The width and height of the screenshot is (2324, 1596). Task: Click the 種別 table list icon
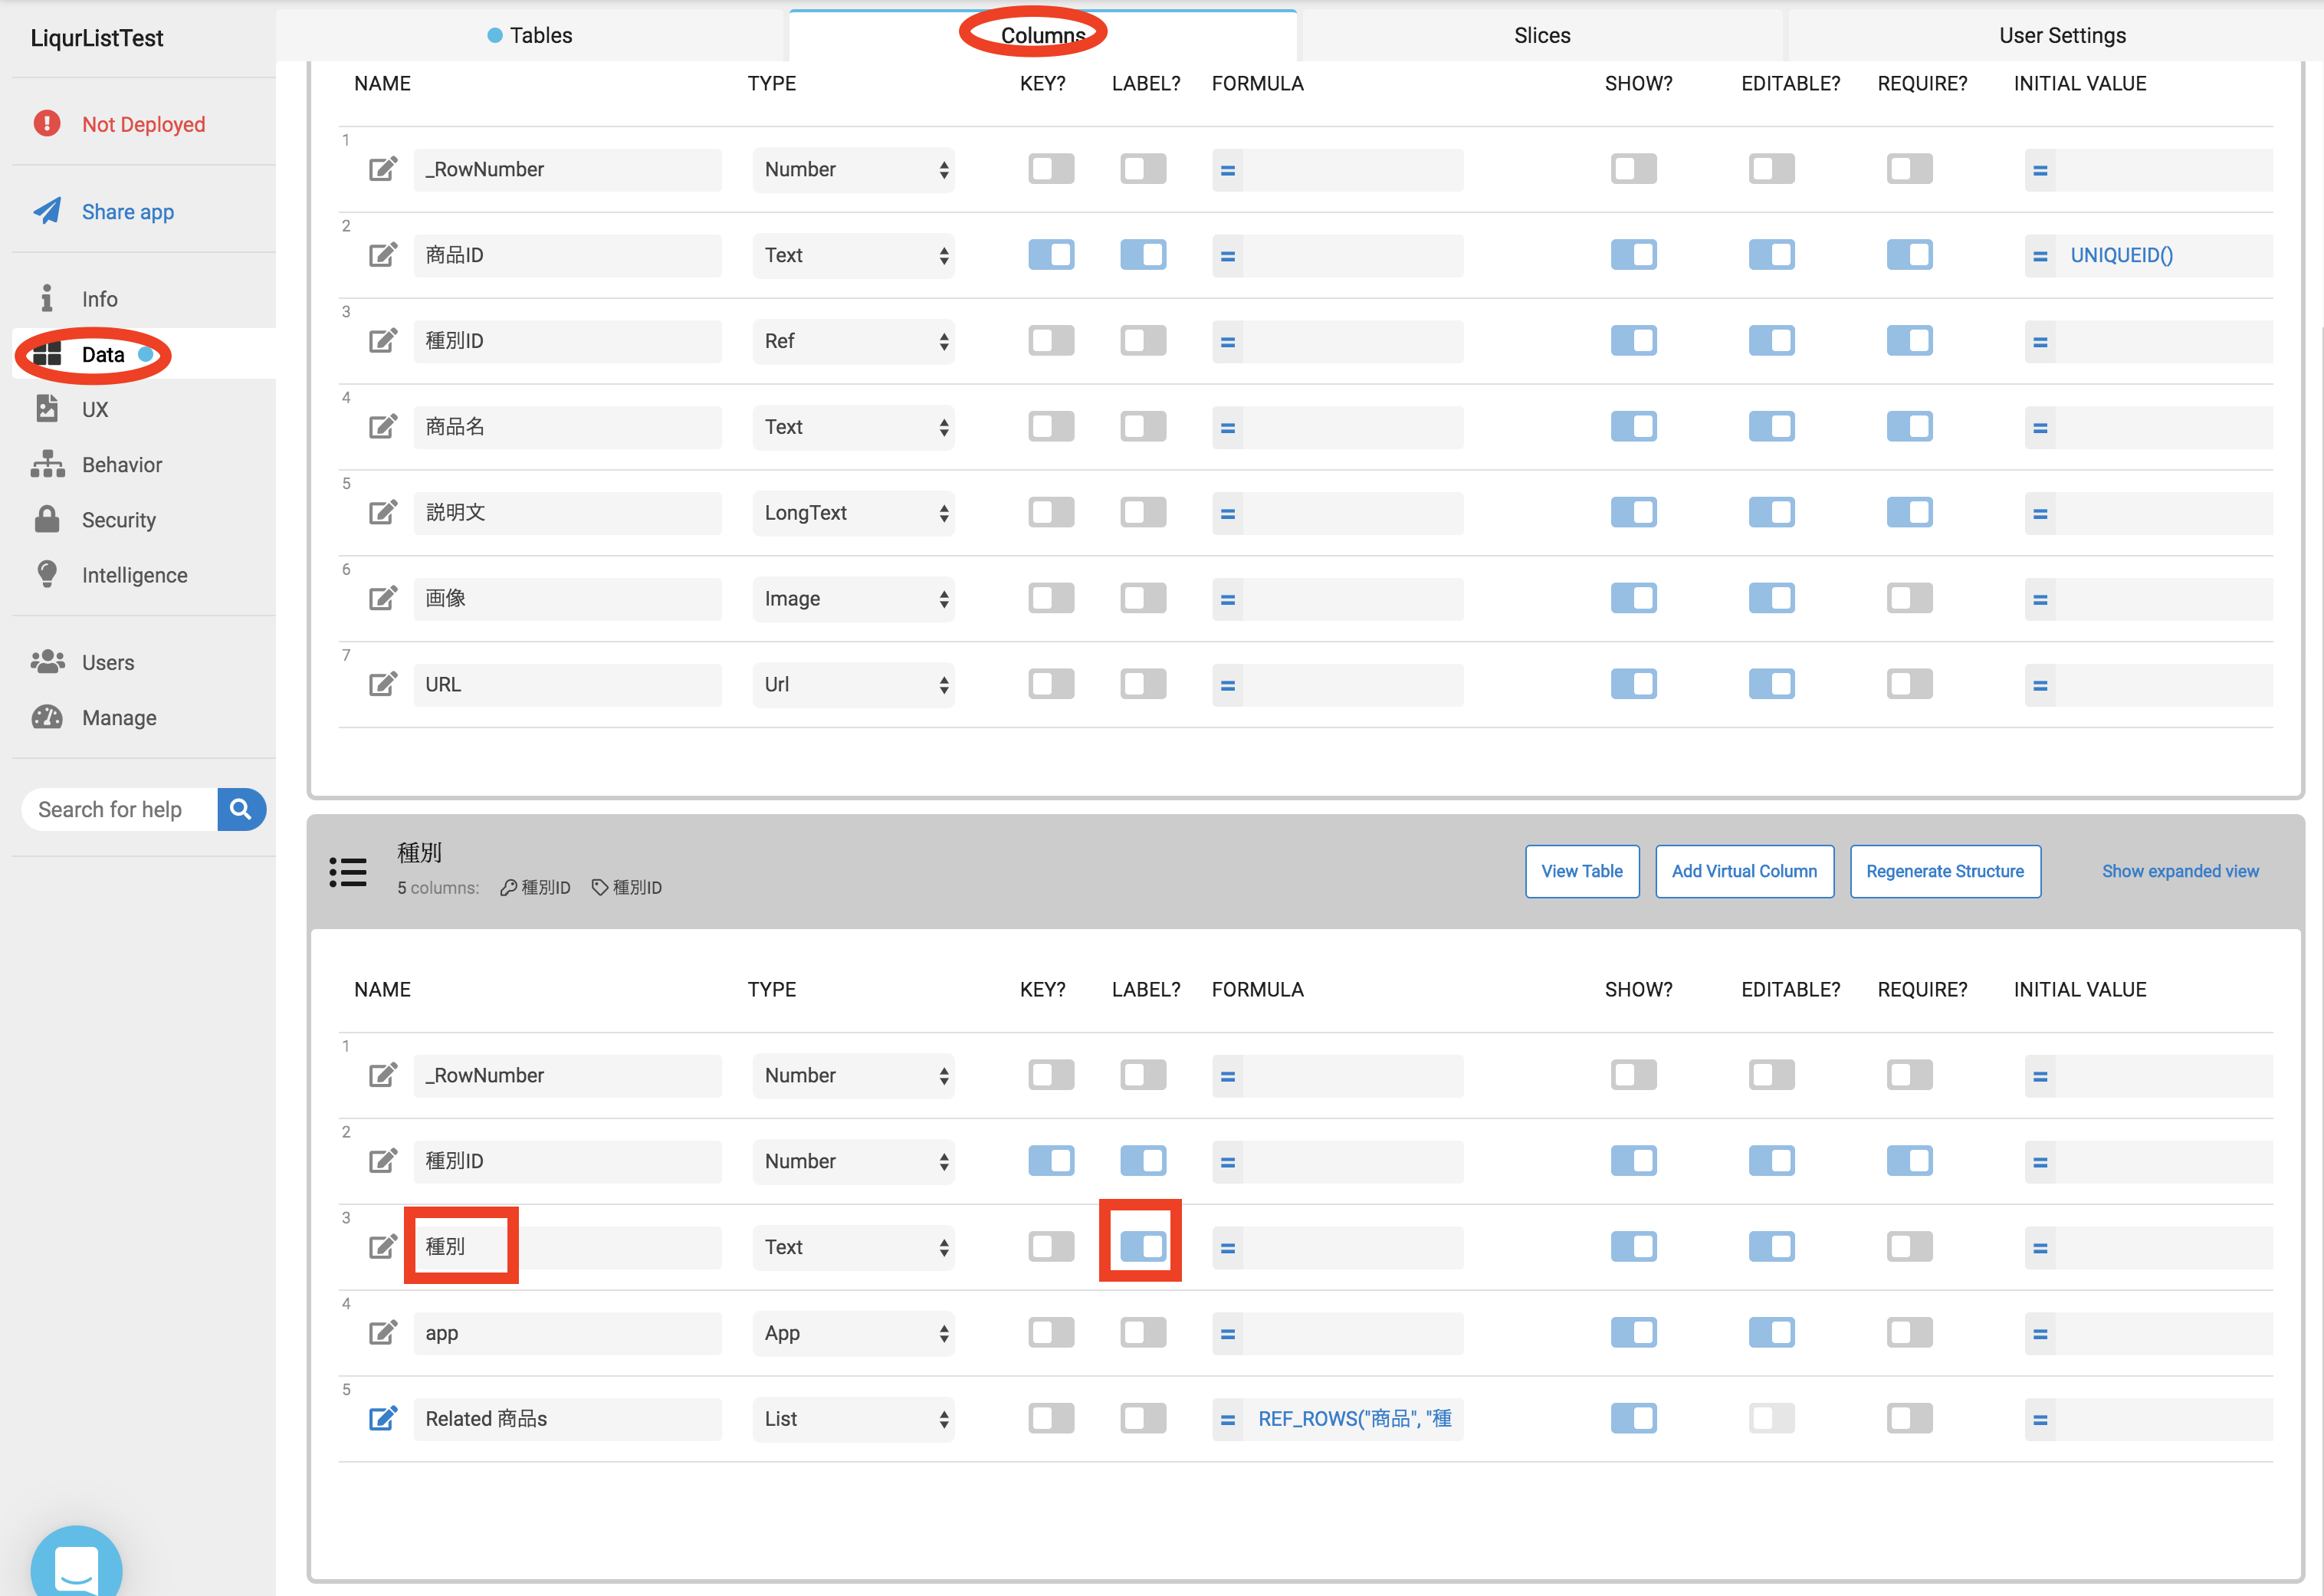[348, 871]
